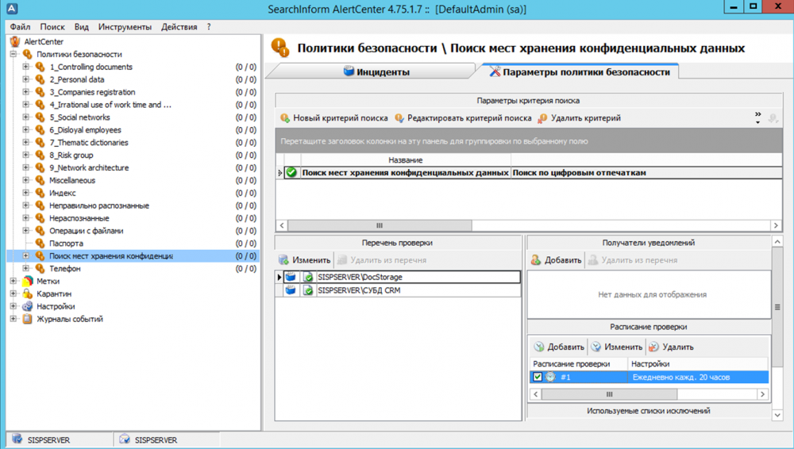This screenshot has height=449, width=794.
Task: Click database icon of SISPSERVER\СУБД CRM row
Action: tap(290, 290)
